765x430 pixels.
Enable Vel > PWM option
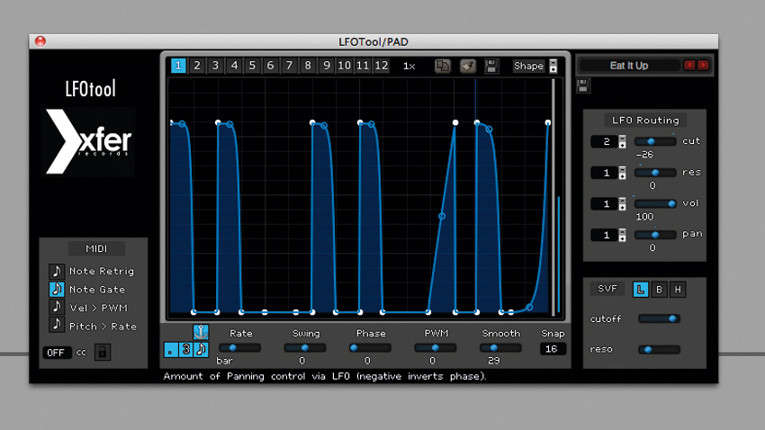57,308
